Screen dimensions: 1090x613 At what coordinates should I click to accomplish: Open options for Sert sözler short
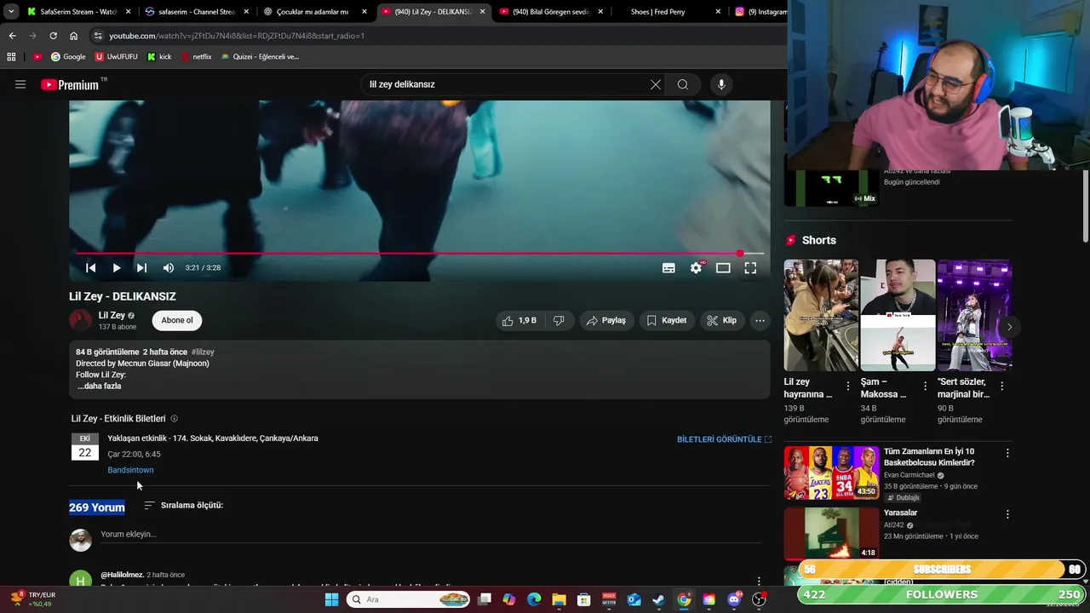click(1001, 386)
